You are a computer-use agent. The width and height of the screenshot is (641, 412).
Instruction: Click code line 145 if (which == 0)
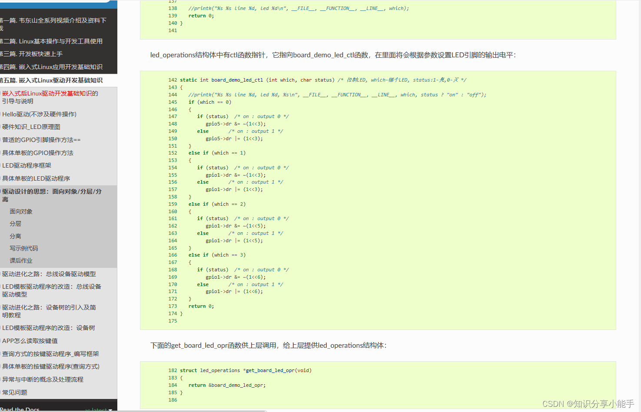tap(210, 102)
